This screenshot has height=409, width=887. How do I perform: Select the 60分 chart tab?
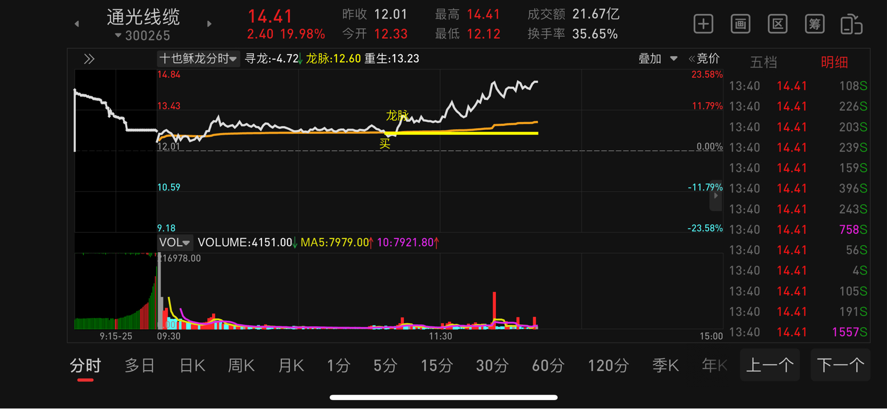pos(548,365)
